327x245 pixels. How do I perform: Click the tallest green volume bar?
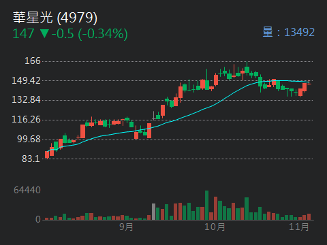(206, 205)
